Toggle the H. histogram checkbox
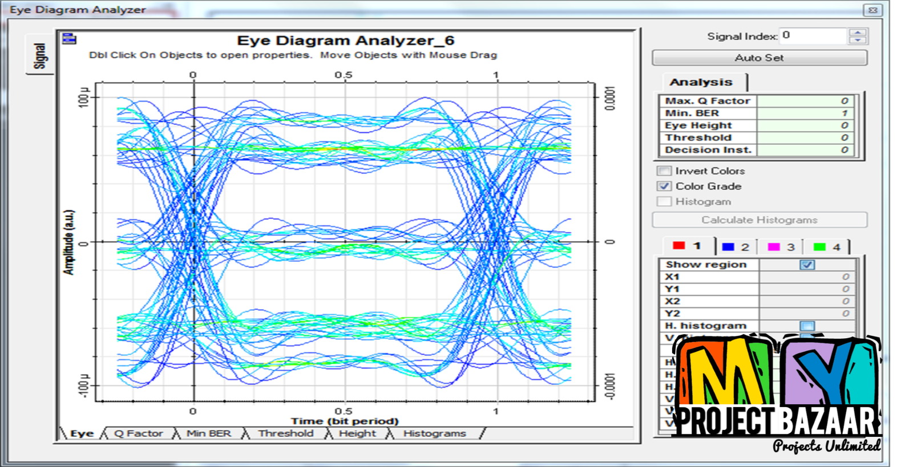913x467 pixels. point(807,326)
